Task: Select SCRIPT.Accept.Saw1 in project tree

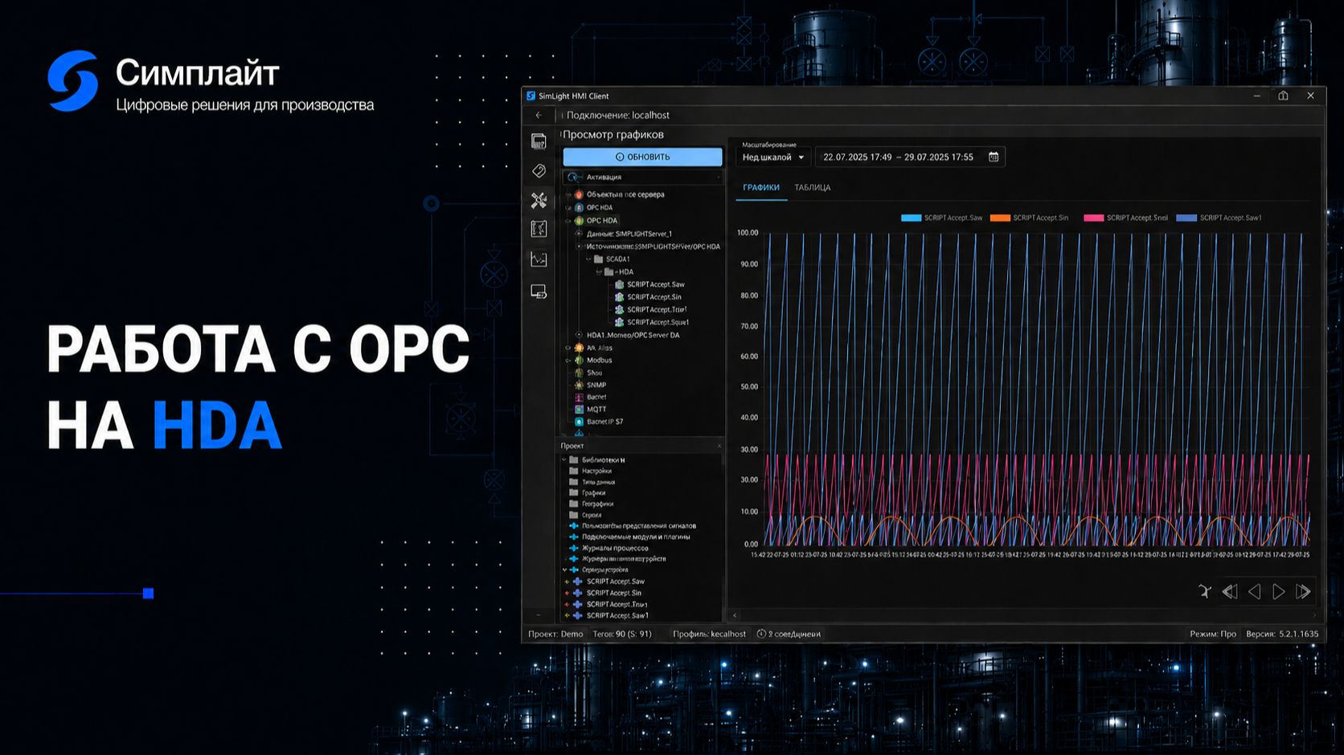Action: pos(617,615)
